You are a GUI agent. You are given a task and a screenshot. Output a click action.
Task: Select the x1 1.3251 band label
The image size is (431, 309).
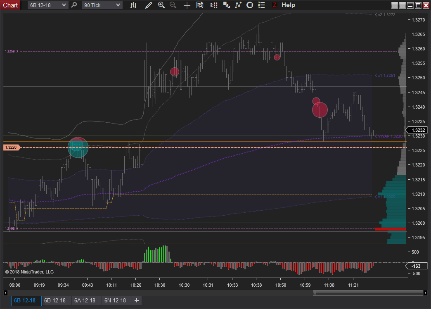pos(385,76)
